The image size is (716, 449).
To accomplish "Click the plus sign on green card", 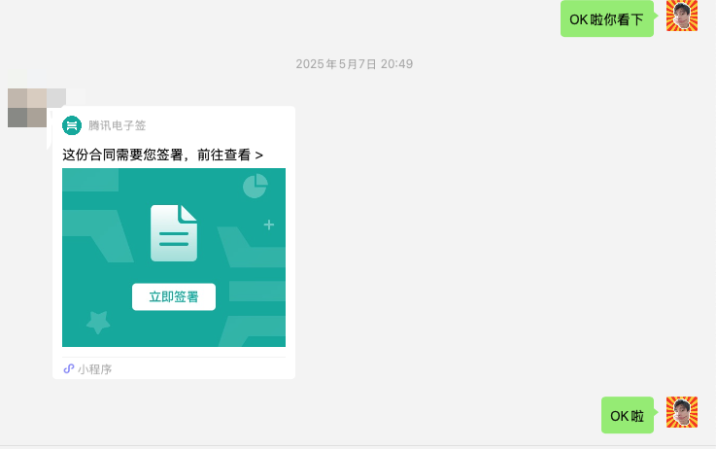I will click(x=269, y=225).
